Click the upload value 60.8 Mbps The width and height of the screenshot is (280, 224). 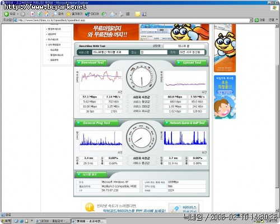(x=175, y=97)
